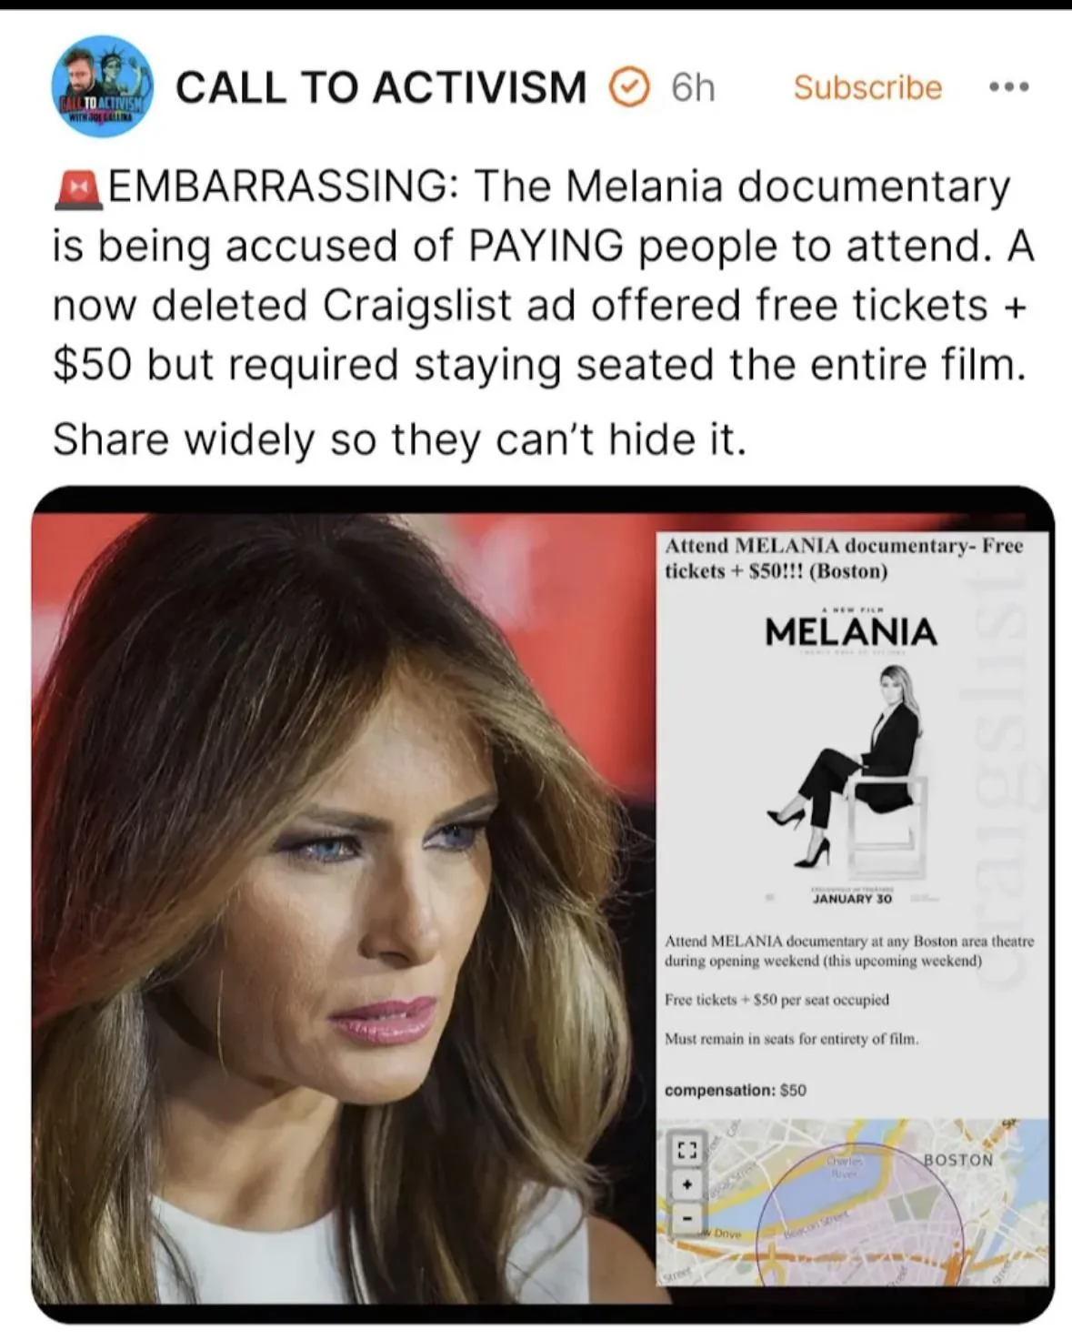Screen dimensions: 1072x1340
Task: Click the BOSTON label on the map
Action: pyautogui.click(x=958, y=1160)
